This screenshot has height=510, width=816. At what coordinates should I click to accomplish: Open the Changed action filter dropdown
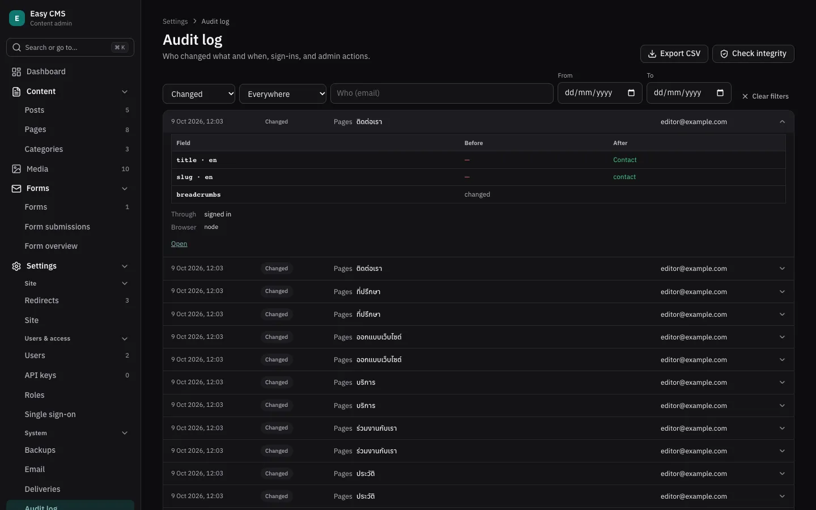(199, 94)
